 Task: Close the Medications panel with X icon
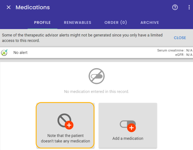pos(9,7)
